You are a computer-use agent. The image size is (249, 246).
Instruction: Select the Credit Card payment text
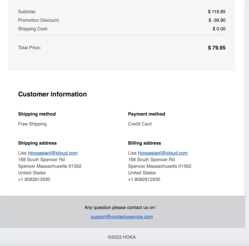click(x=140, y=124)
